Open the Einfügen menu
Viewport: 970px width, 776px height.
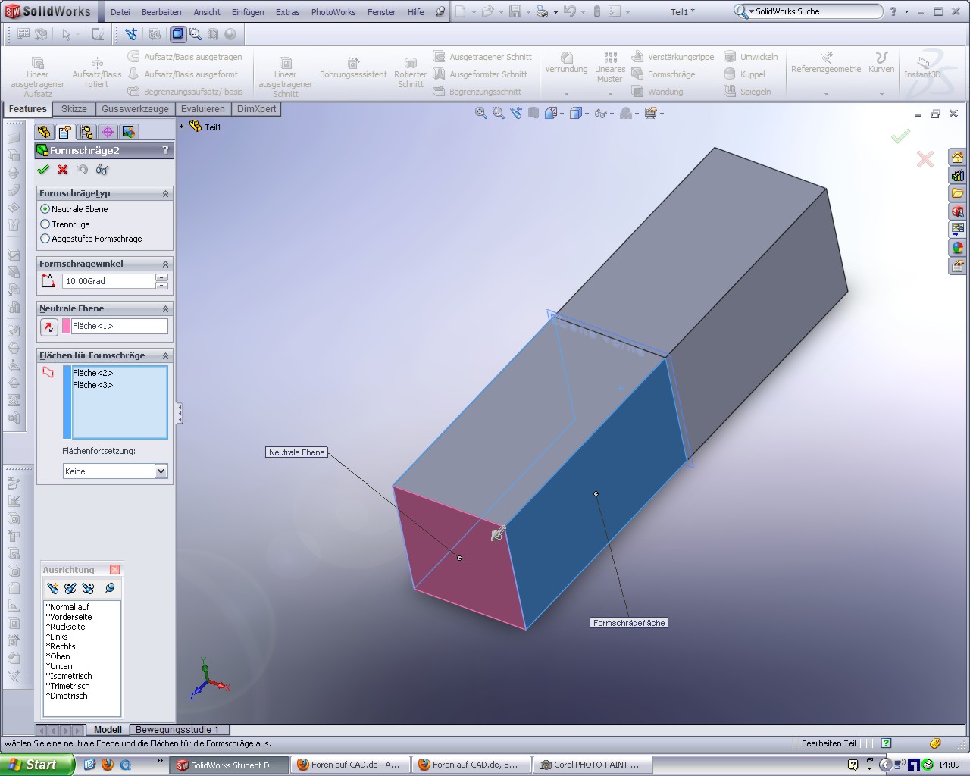248,12
